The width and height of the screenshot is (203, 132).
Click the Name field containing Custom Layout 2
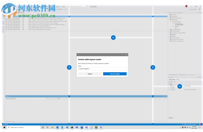click(102, 69)
